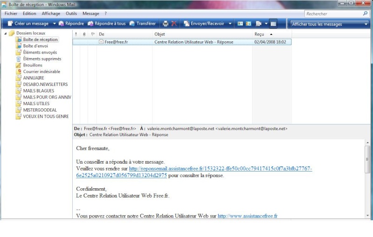This screenshot has width=373, height=237.
Task: Open the ? help menu
Action: (106, 13)
